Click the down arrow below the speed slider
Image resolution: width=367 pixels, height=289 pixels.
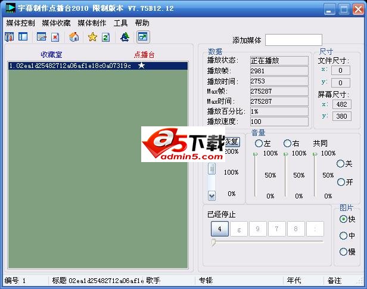[x=212, y=195]
